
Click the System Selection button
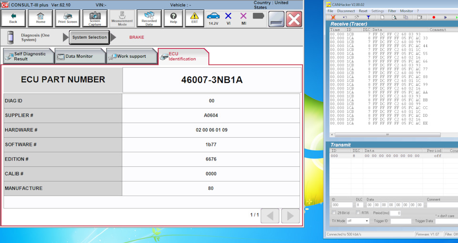89,37
